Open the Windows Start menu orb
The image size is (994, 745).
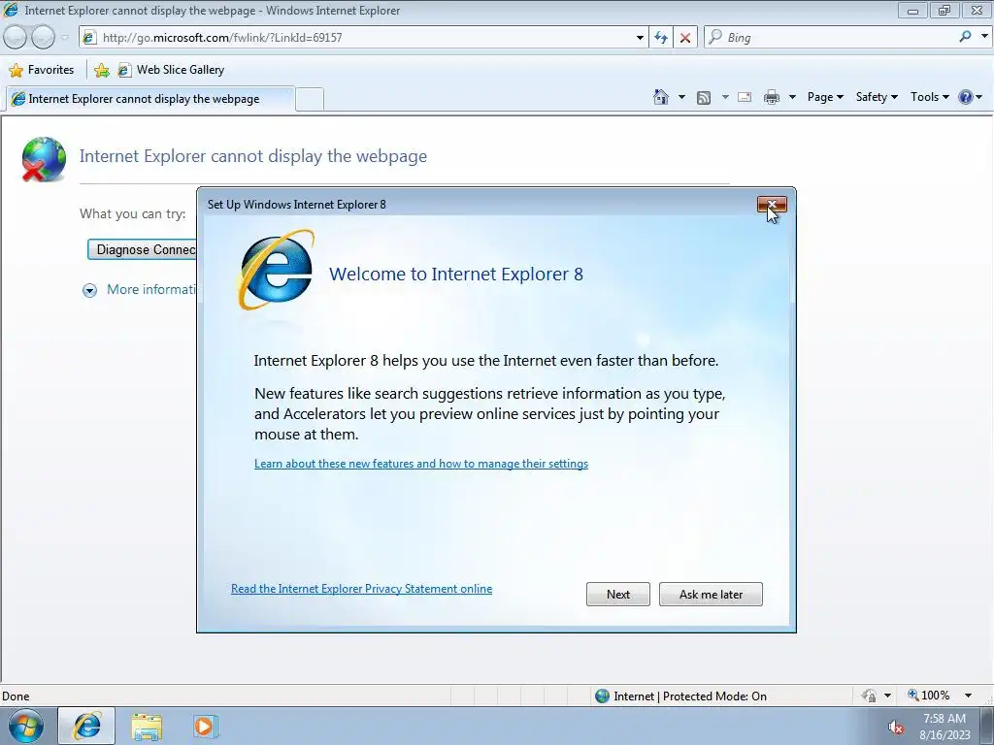click(26, 726)
